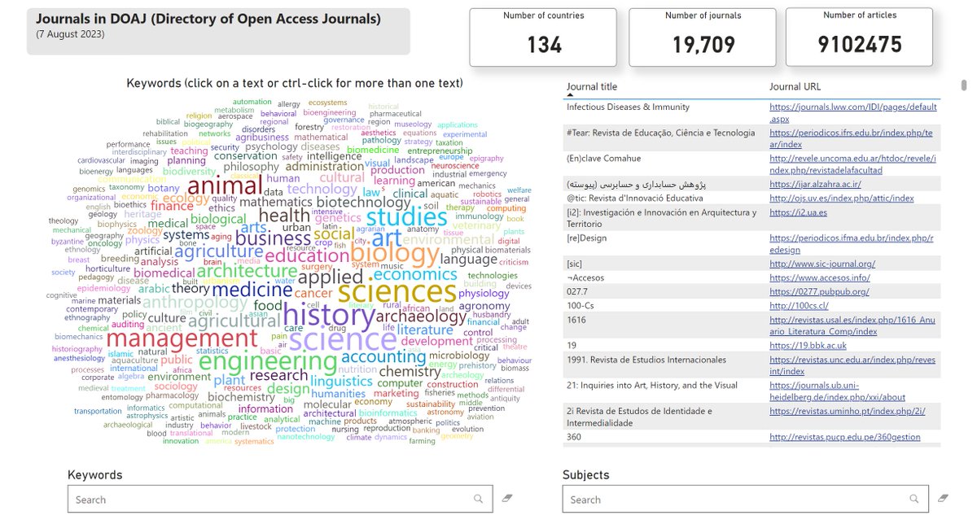
Task: Open the ojs.uv.es attic link
Action: 842,198
